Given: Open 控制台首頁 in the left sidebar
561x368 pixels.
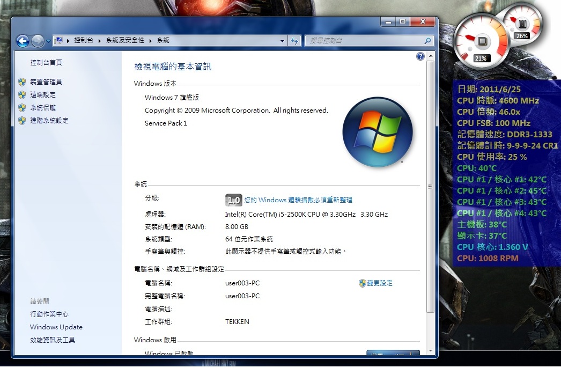Looking at the screenshot, I should point(46,63).
